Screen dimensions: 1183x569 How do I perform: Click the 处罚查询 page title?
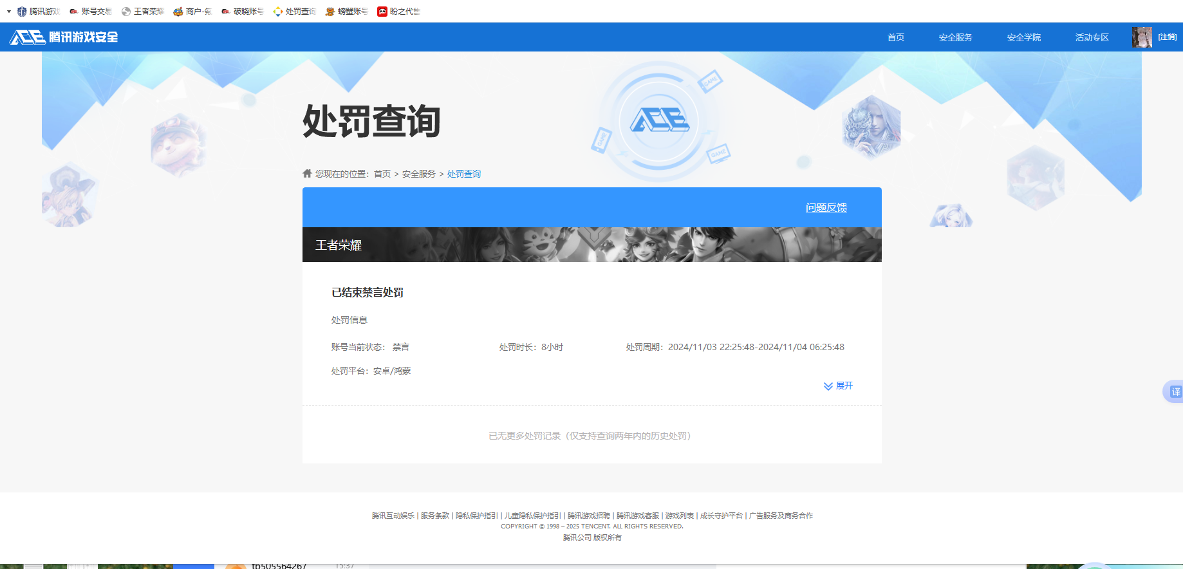pyautogui.click(x=372, y=121)
